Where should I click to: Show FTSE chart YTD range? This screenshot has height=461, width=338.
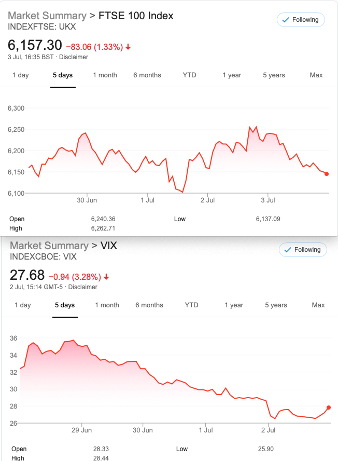click(x=189, y=75)
